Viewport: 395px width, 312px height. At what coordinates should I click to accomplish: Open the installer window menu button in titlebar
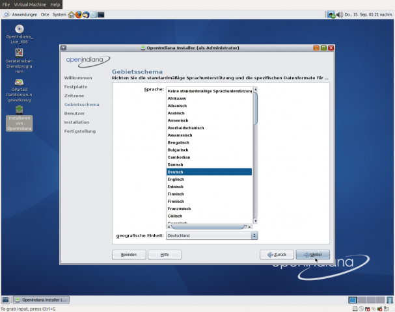(x=63, y=47)
